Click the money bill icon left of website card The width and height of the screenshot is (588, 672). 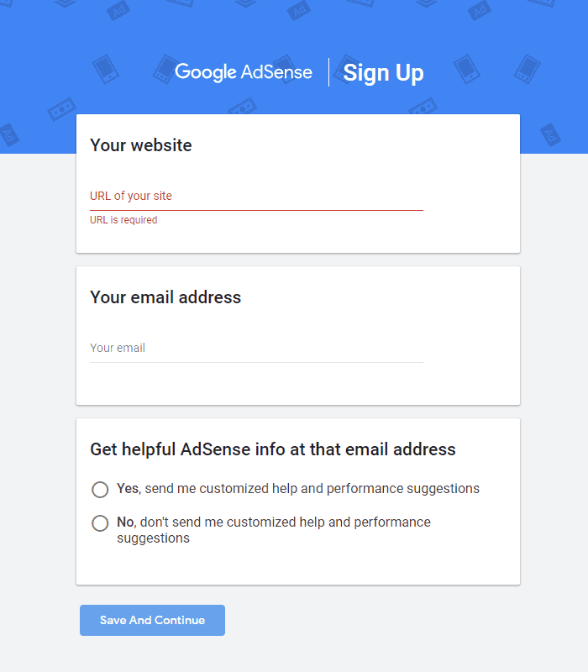pyautogui.click(x=61, y=109)
